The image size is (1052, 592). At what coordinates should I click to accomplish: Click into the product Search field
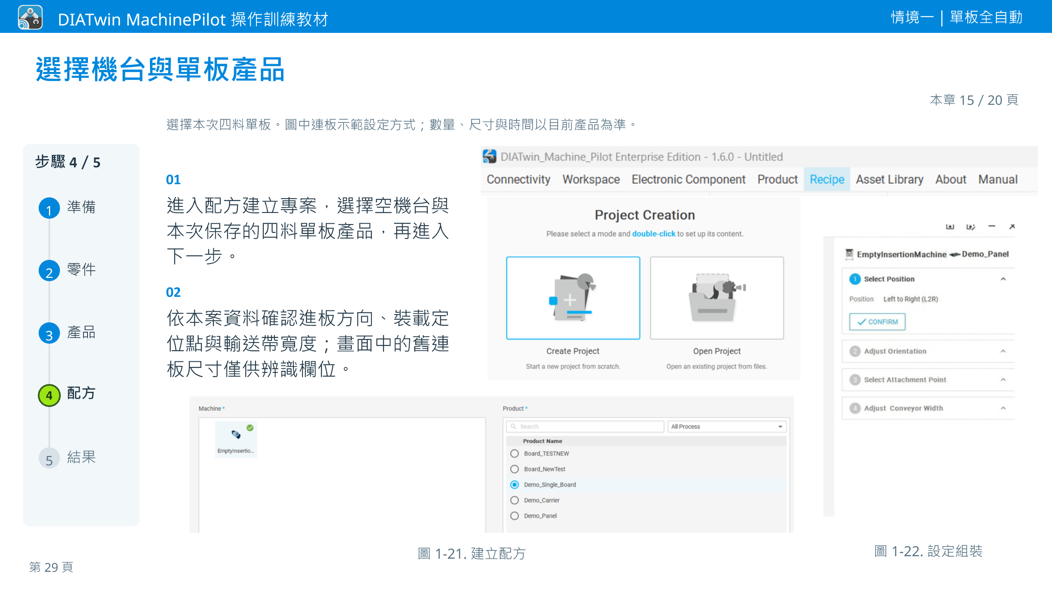click(x=585, y=426)
